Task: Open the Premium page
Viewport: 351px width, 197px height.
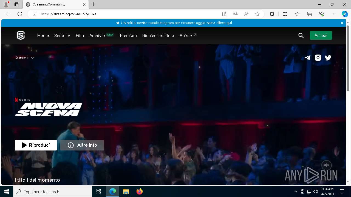Action: (x=128, y=36)
